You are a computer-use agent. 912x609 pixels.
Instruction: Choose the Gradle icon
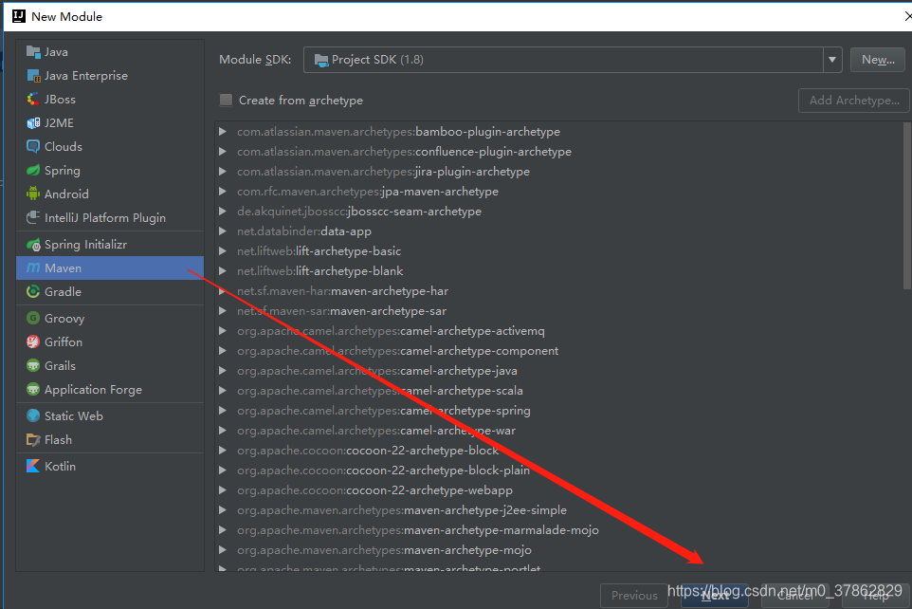[33, 291]
